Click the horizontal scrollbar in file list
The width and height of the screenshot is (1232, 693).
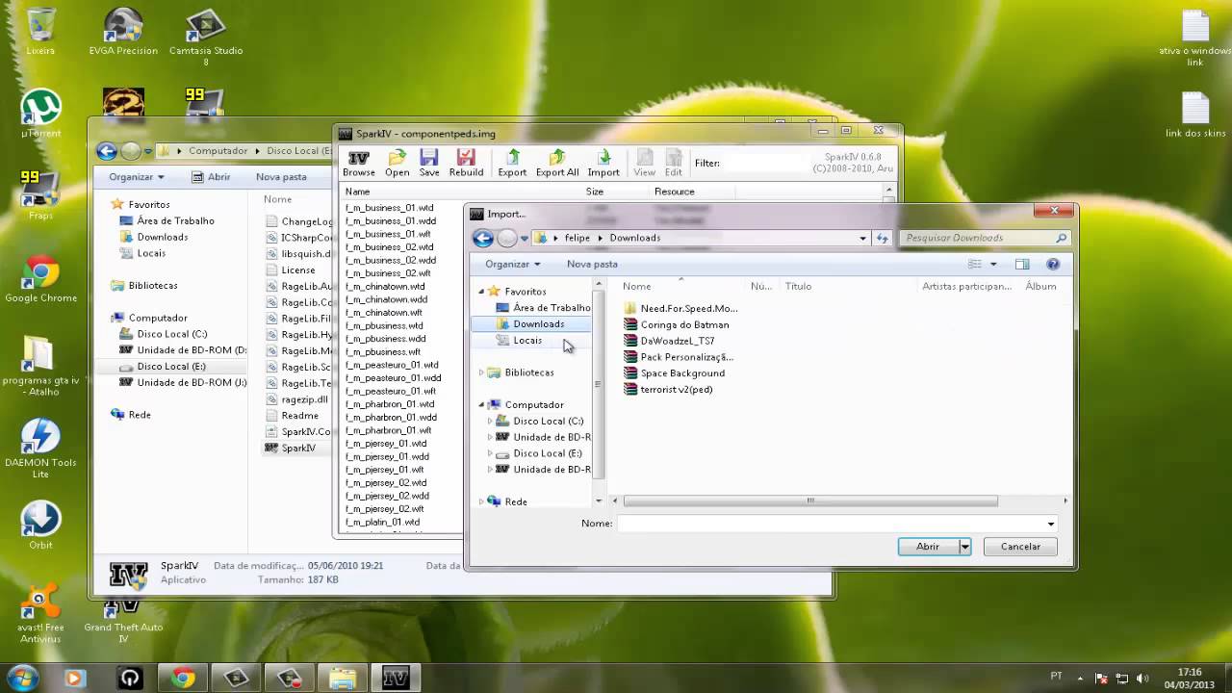(810, 500)
